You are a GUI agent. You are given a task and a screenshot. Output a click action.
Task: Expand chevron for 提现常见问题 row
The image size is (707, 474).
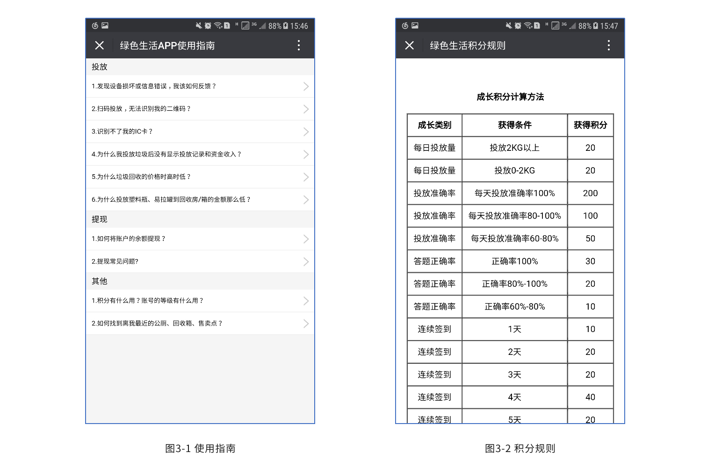click(306, 262)
